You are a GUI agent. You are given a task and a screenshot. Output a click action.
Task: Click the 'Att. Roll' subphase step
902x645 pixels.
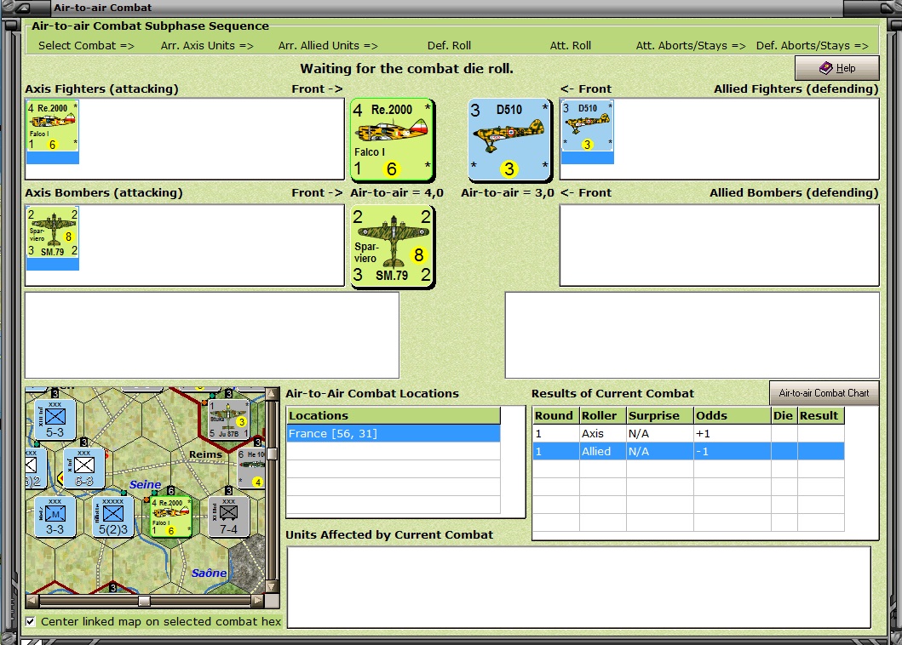571,45
